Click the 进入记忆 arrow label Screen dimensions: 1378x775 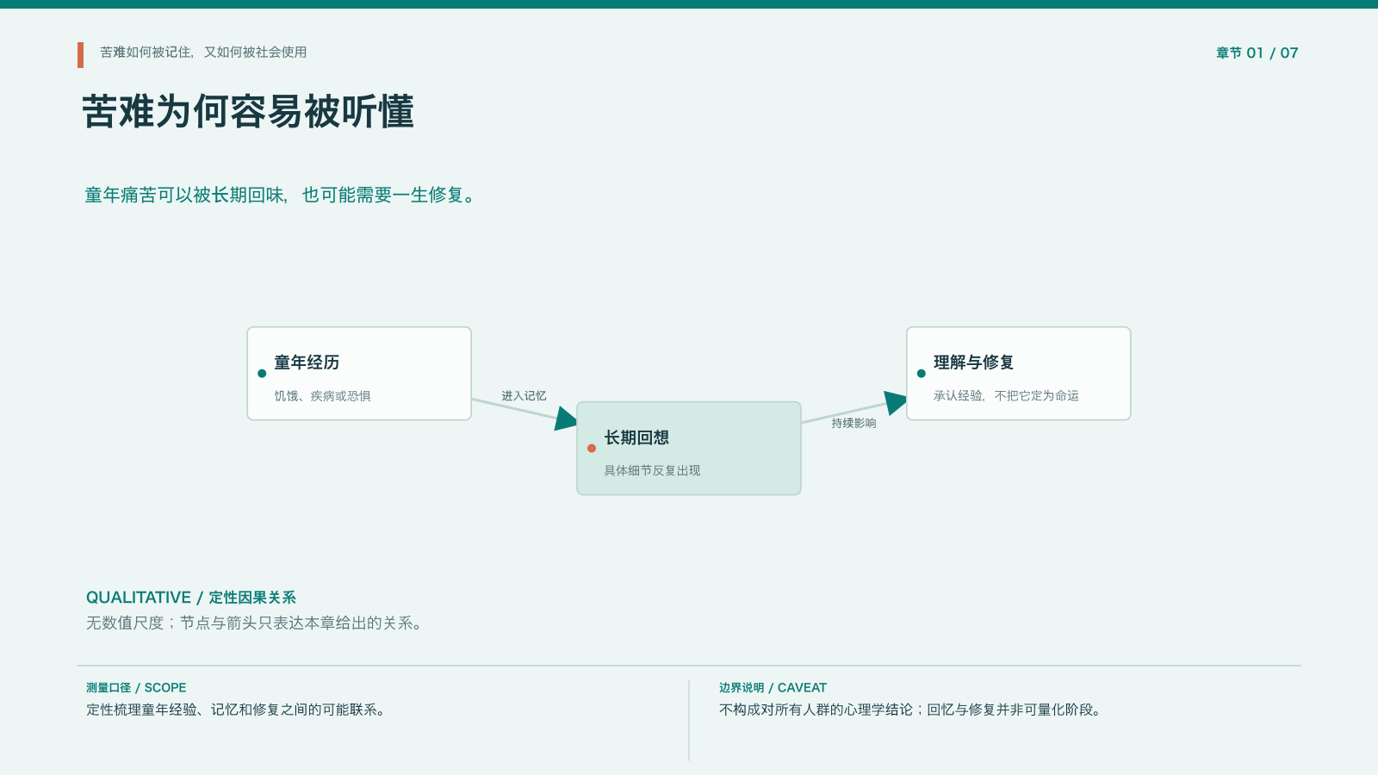point(524,396)
